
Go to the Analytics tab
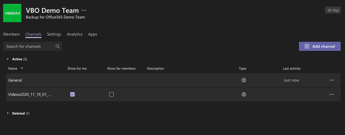[74, 34]
